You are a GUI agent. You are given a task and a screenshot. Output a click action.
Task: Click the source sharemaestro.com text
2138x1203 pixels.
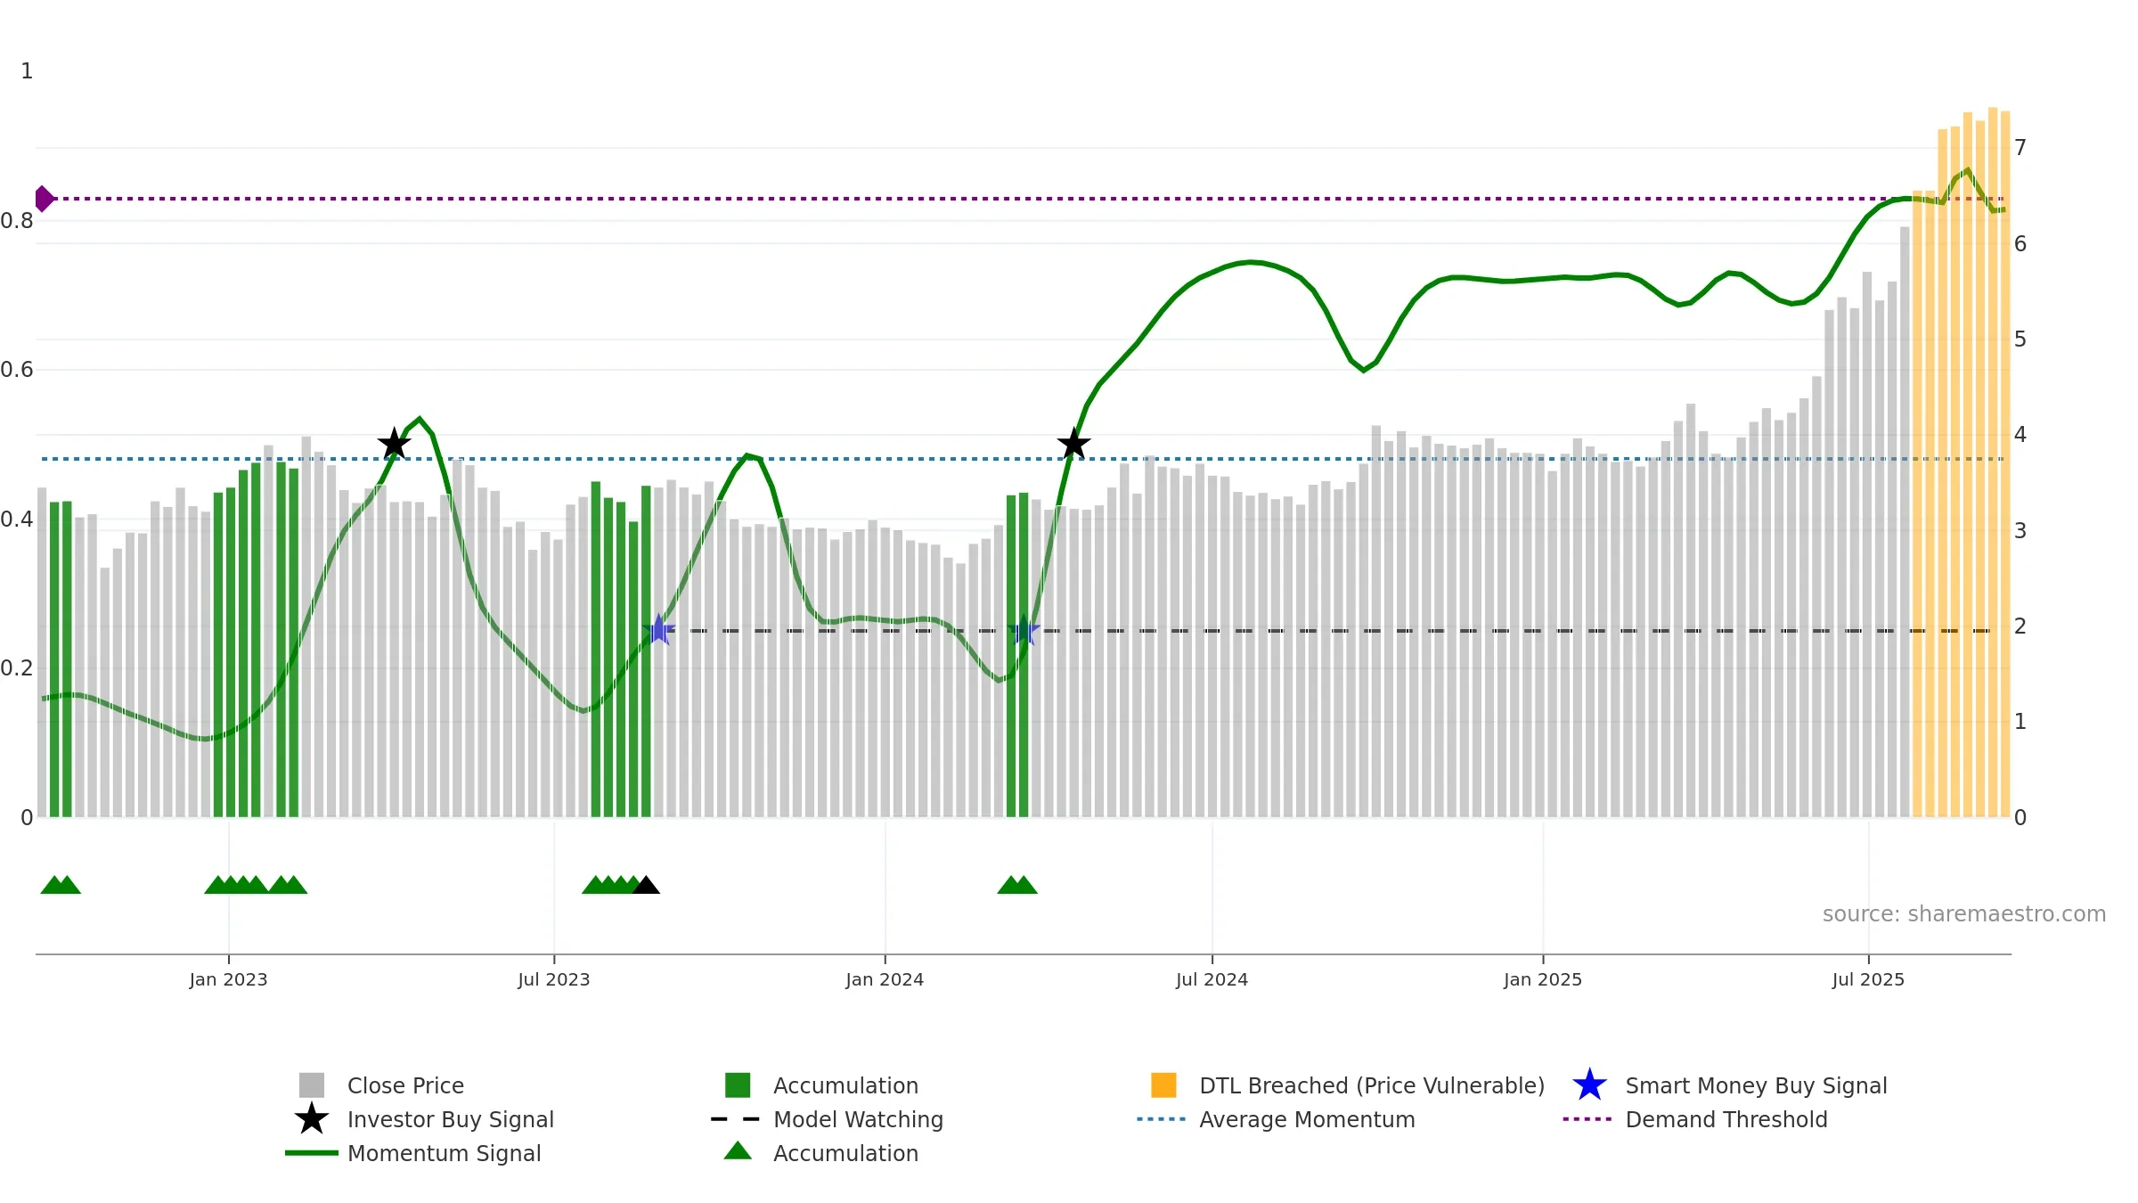1963,914
